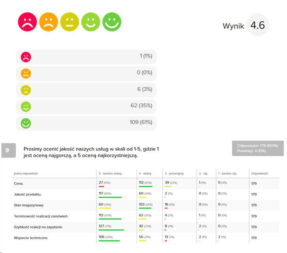Click the '5 - bardzo dobry.' column header
The image size is (287, 253).
110,173
